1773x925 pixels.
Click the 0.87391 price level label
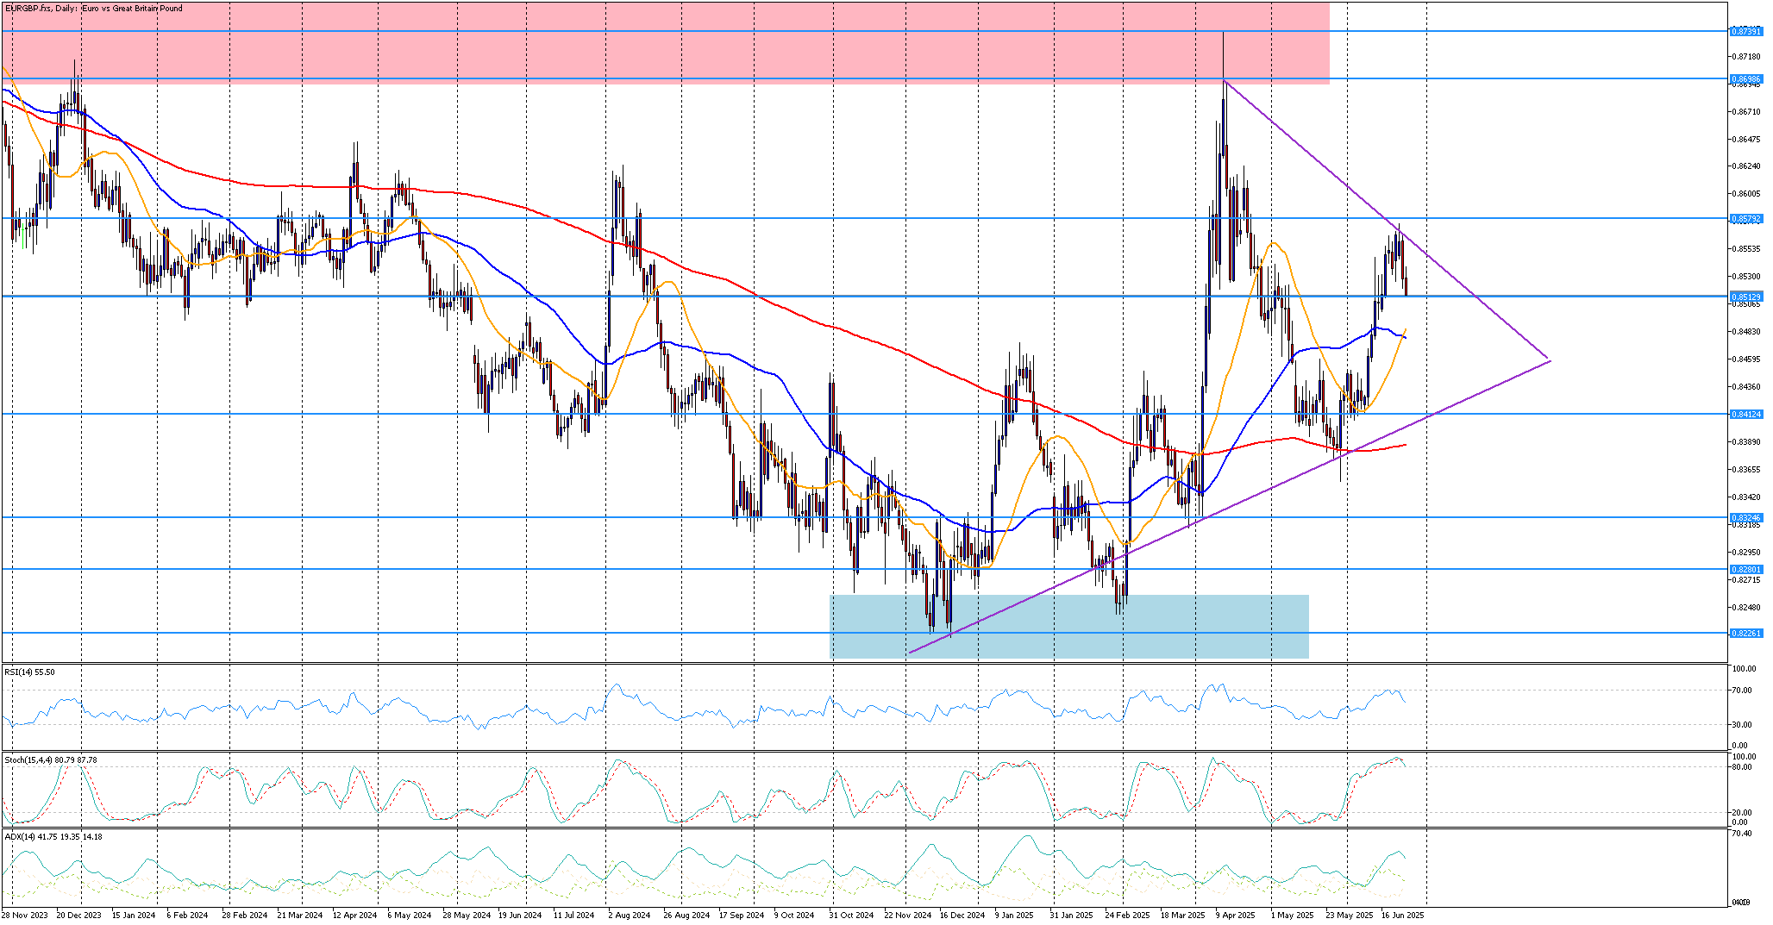1746,31
